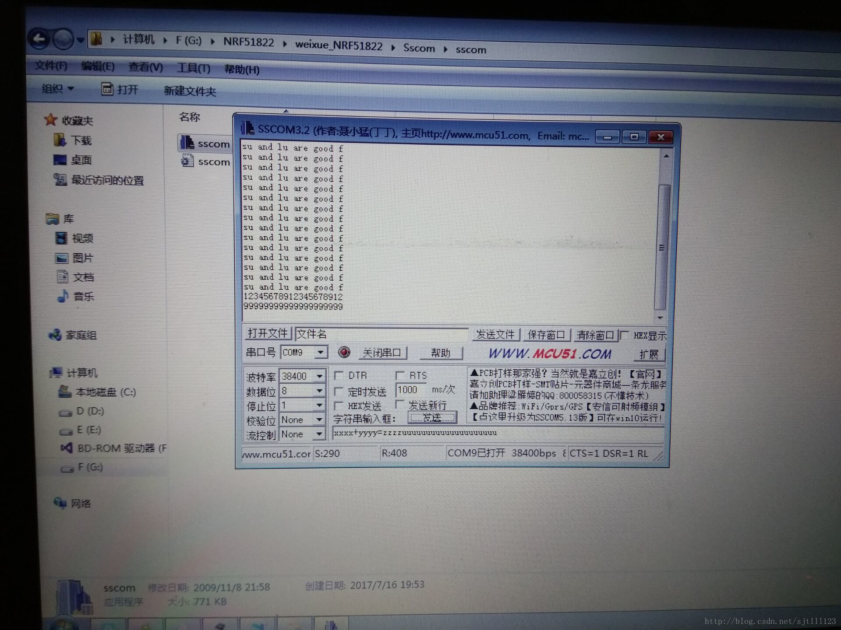The width and height of the screenshot is (841, 630).
Task: Click the 1000 ms interval field
Action: click(411, 389)
